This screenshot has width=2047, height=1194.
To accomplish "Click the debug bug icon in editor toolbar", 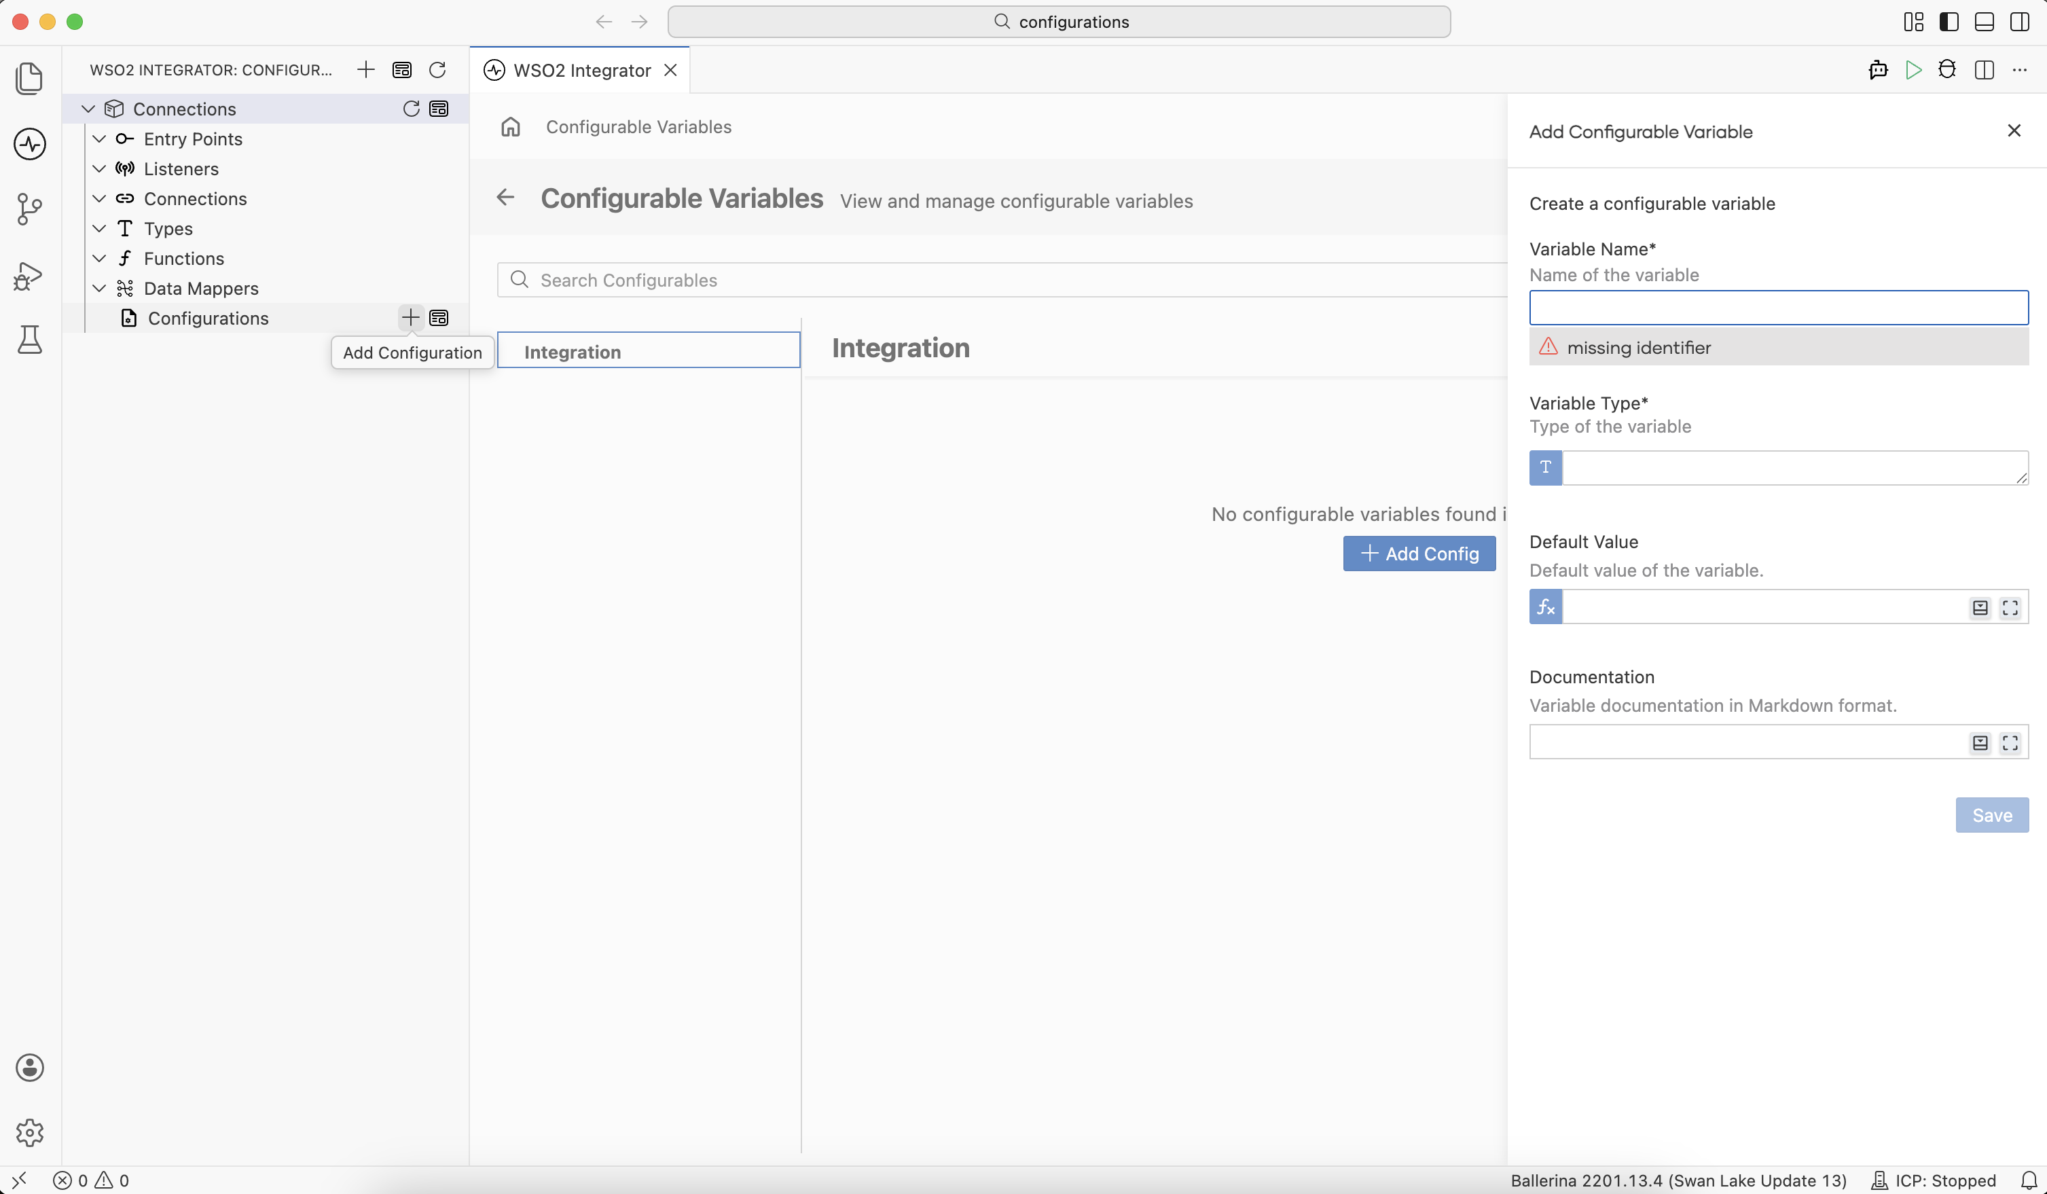I will click(1947, 70).
